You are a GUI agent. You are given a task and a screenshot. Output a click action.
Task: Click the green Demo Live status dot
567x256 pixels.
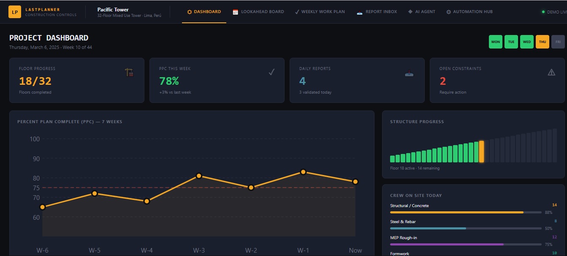tap(543, 12)
